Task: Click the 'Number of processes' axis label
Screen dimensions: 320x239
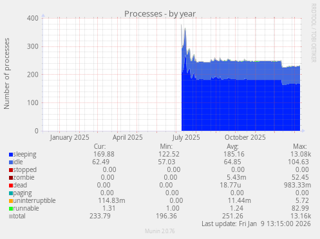Action: coord(6,73)
